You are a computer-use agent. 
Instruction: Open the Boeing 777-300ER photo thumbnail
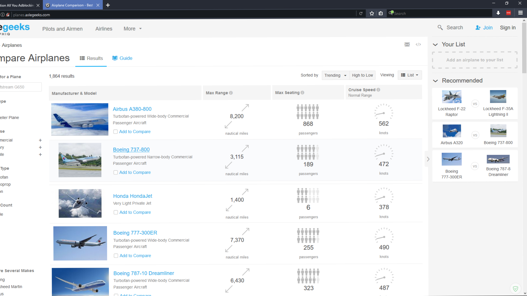(80, 243)
